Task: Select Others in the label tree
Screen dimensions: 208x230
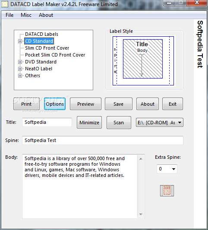Action: point(32,76)
